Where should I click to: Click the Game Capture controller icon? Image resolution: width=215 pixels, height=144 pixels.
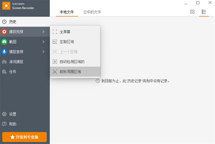[x=4, y=62]
